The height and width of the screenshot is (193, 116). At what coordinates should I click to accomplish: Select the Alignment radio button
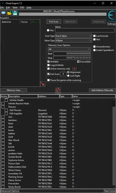[x=68, y=72]
